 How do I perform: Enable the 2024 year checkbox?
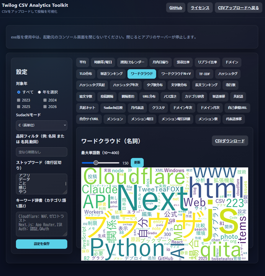click(x=45, y=100)
